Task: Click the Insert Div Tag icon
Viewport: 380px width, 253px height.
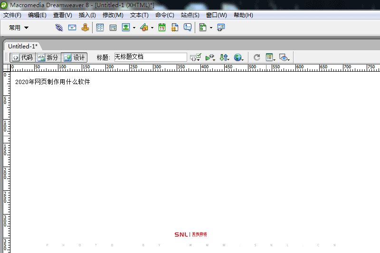Action: [x=113, y=28]
